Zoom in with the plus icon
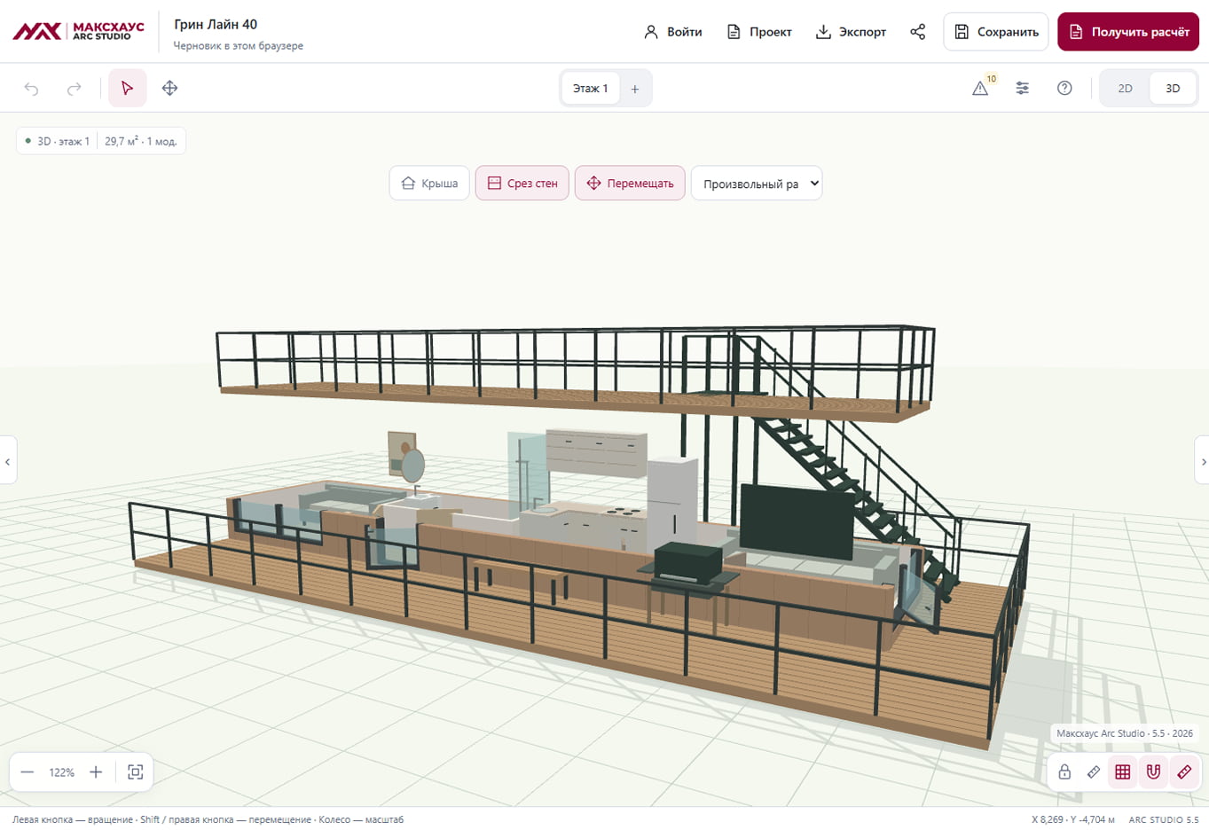1209x830 pixels. pyautogui.click(x=96, y=772)
